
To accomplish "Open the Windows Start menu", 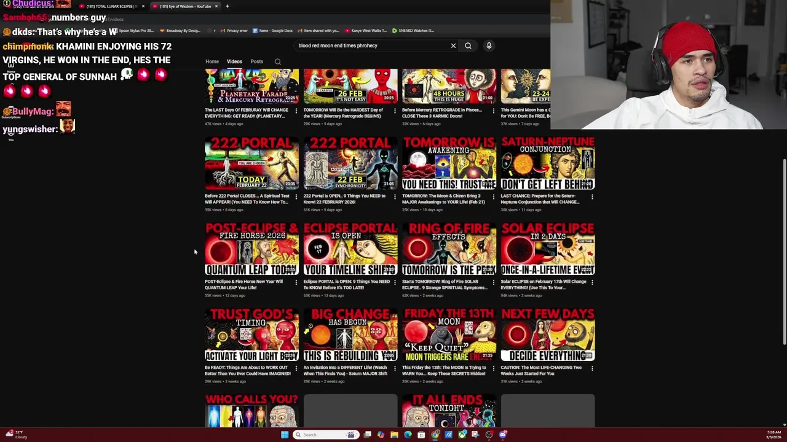I will click(x=285, y=435).
